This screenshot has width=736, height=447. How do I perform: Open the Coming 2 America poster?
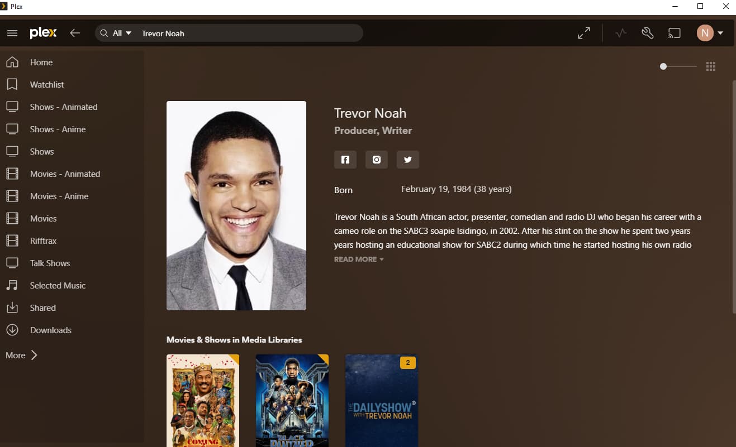pos(203,401)
